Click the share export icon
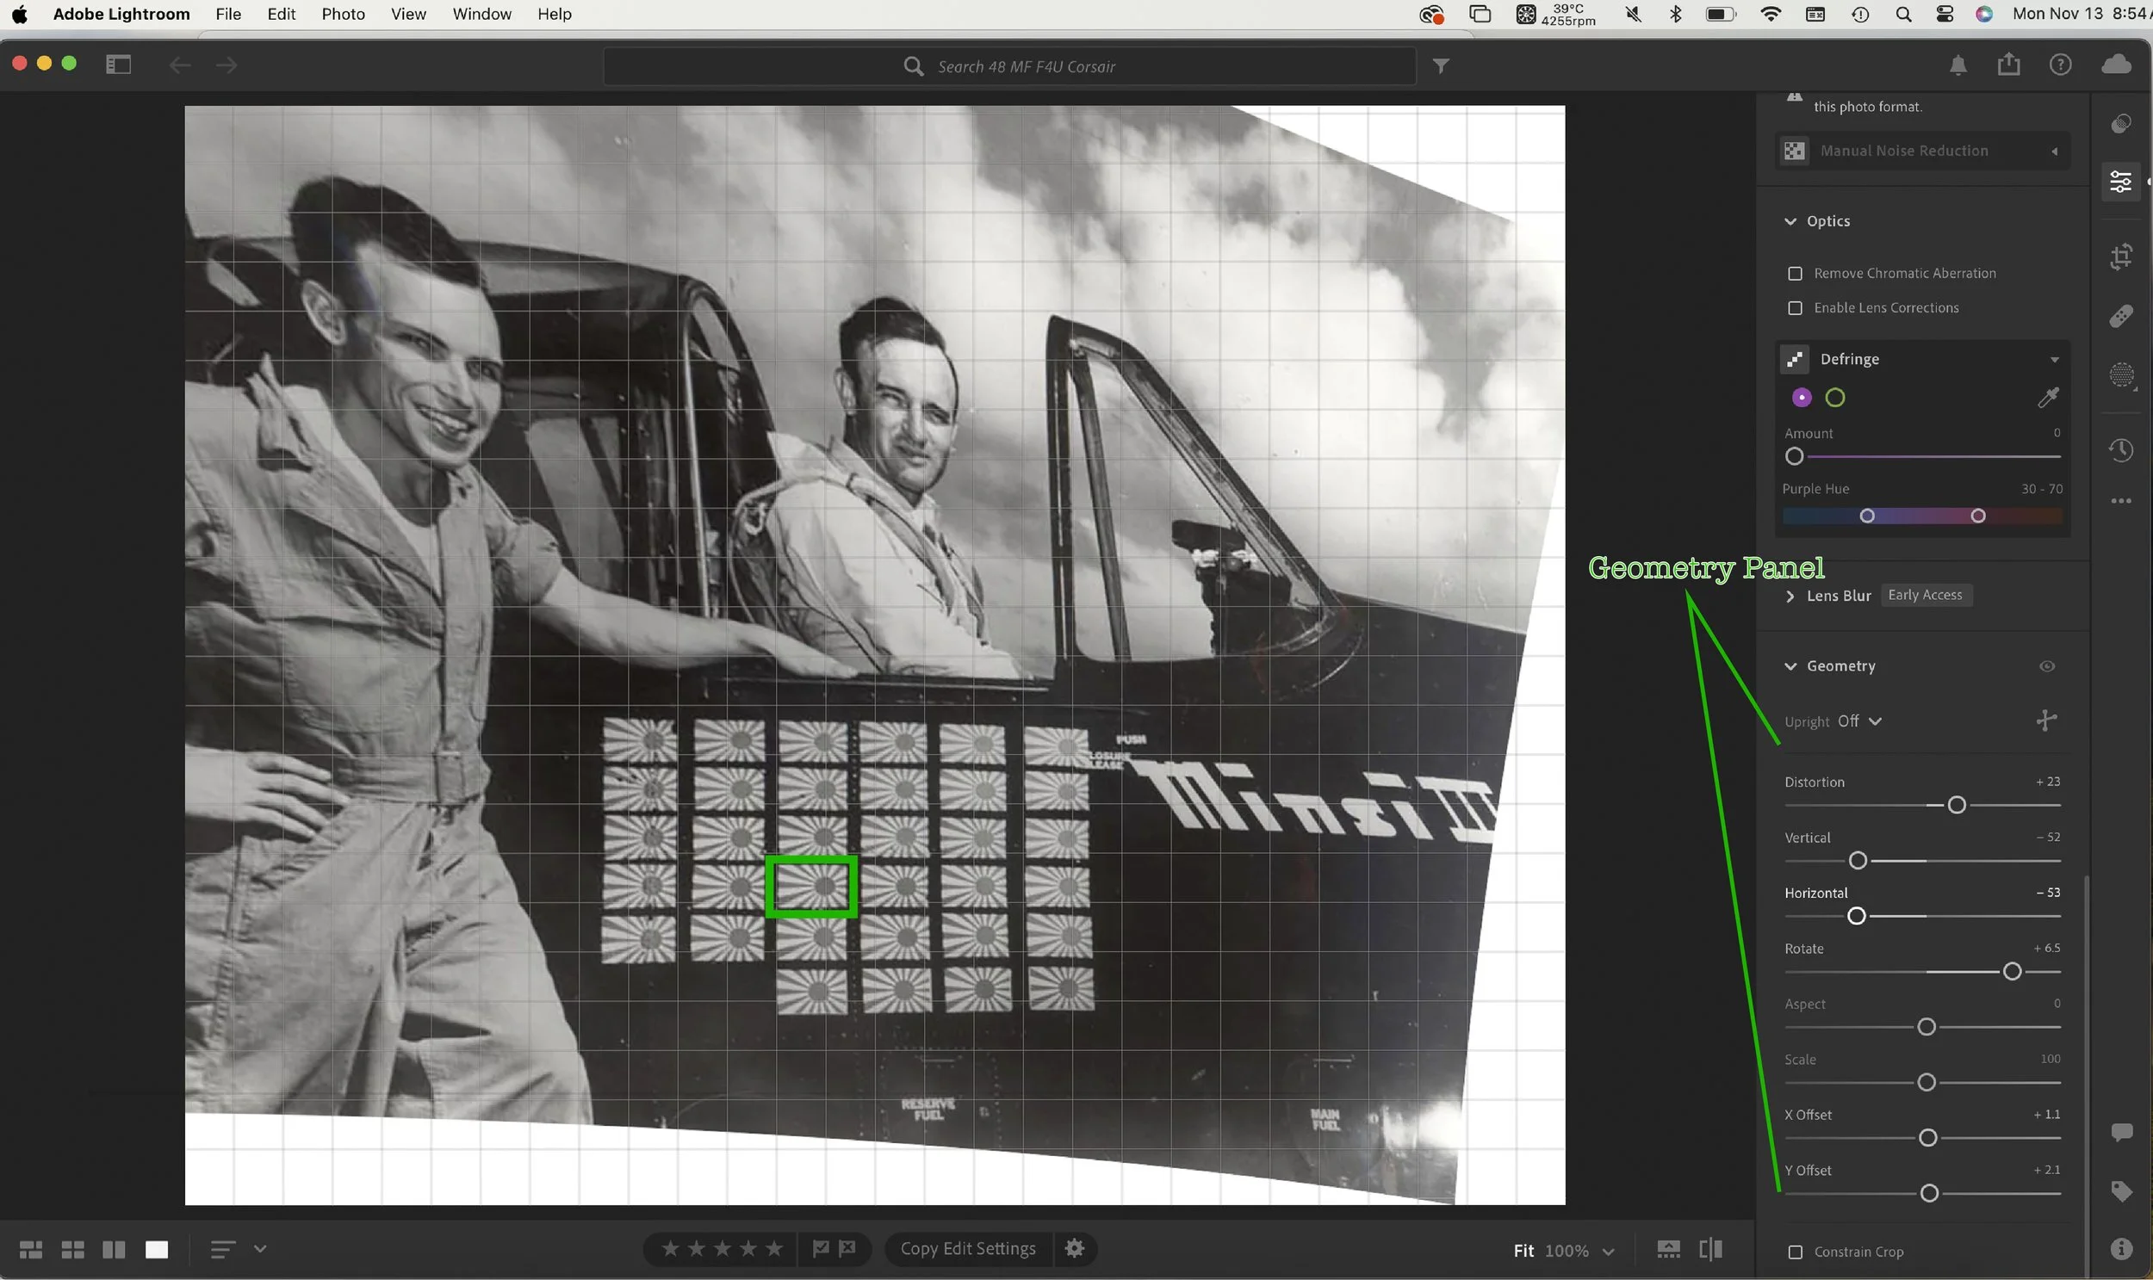The image size is (2153, 1280). pyautogui.click(x=2009, y=65)
